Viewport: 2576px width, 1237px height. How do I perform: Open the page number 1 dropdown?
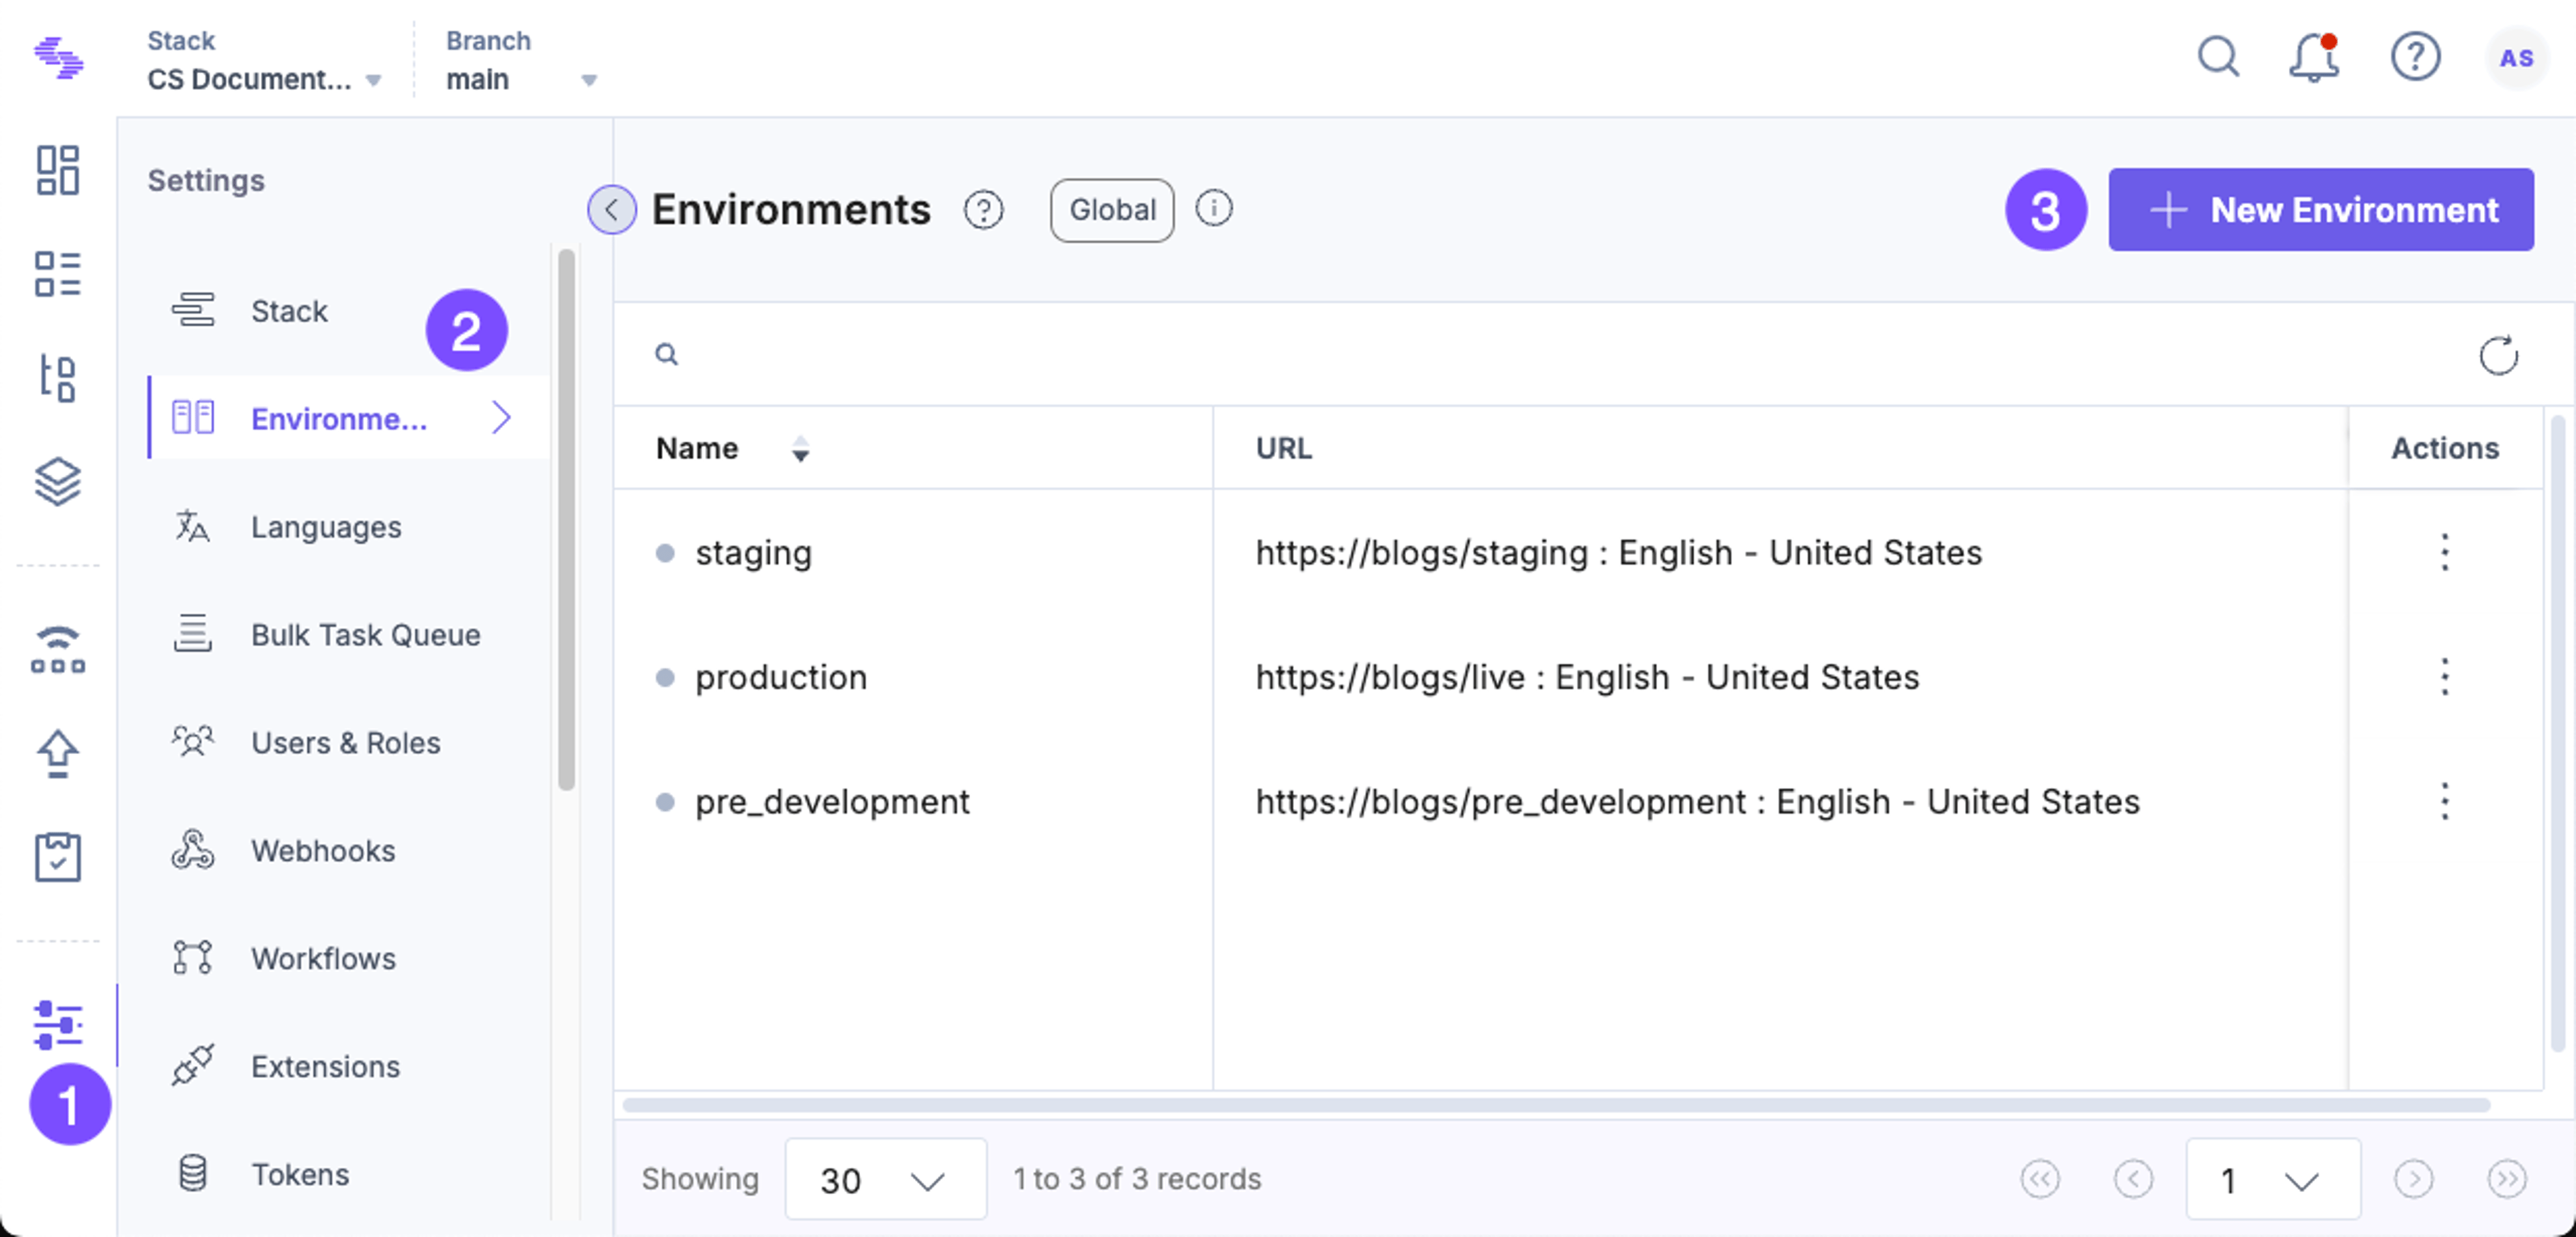click(x=2273, y=1179)
